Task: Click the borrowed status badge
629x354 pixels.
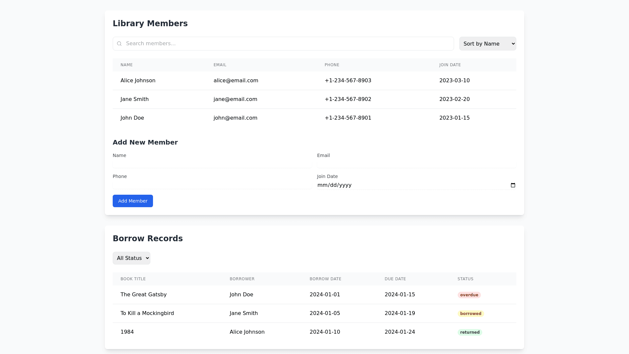Action: tap(470, 314)
